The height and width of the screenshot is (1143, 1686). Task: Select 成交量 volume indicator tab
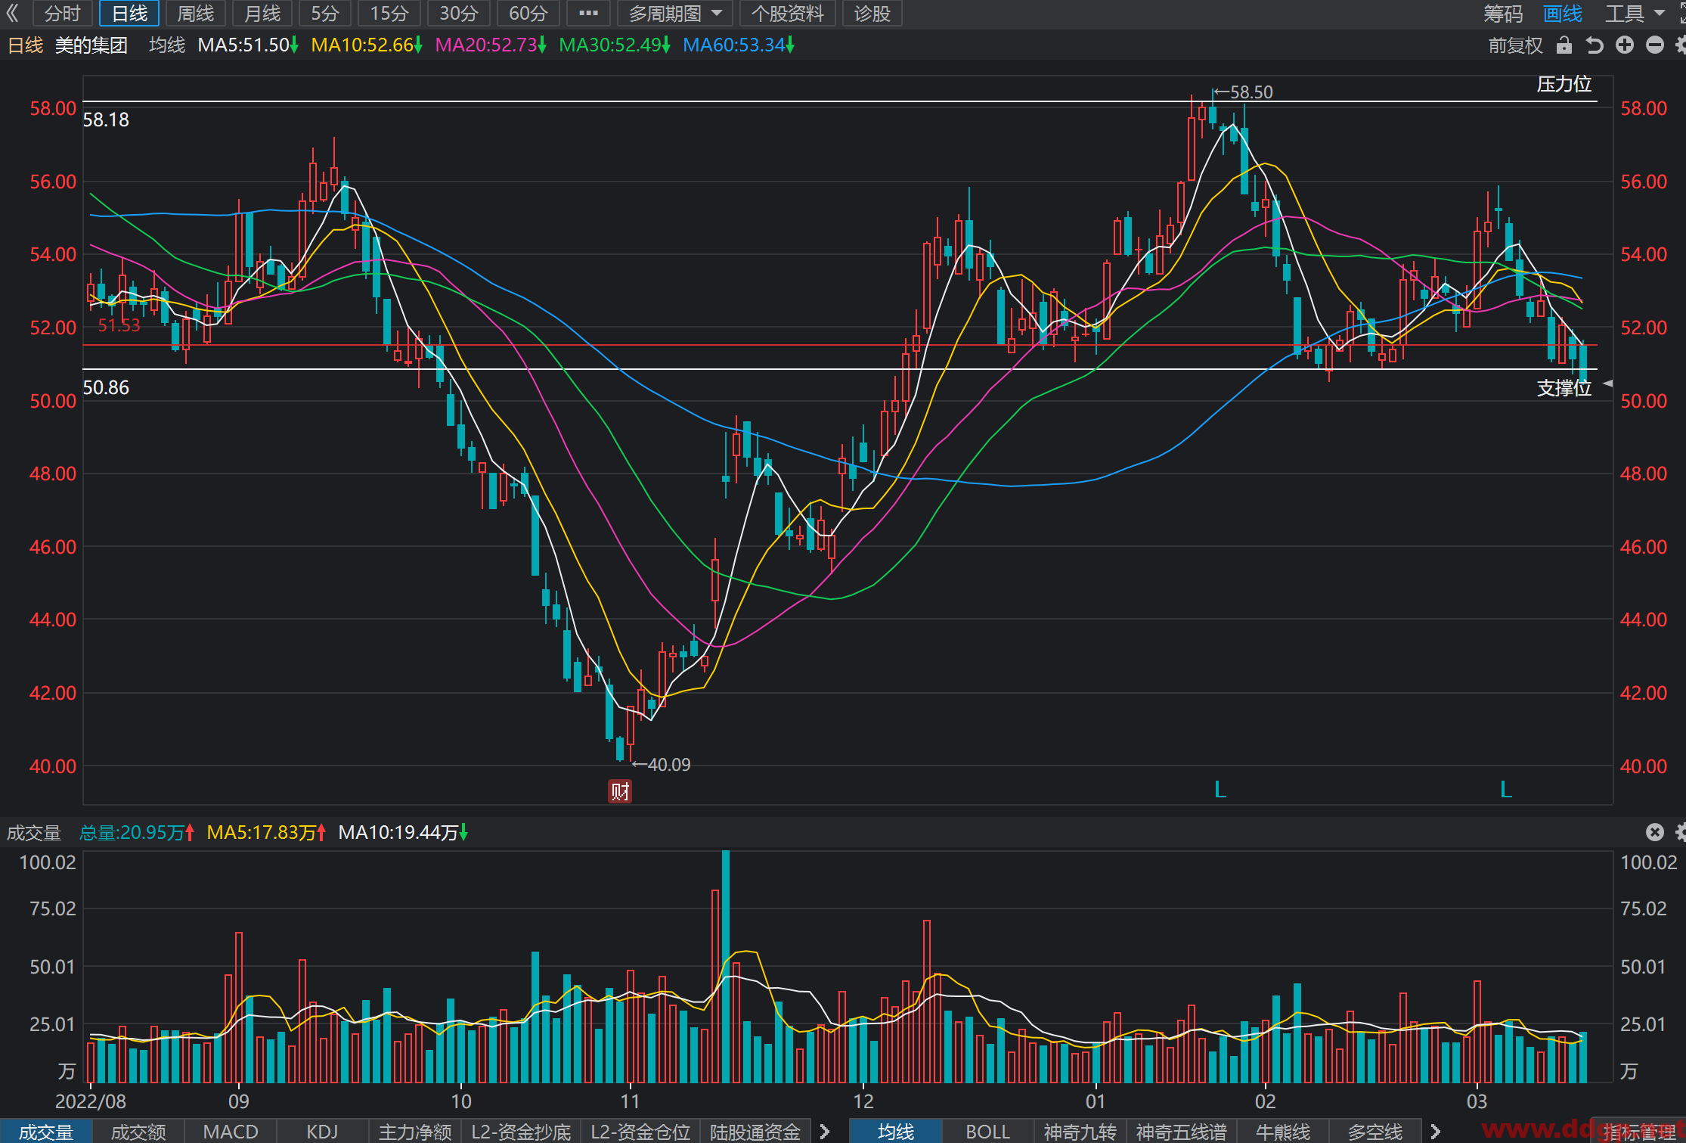pos(46,1132)
